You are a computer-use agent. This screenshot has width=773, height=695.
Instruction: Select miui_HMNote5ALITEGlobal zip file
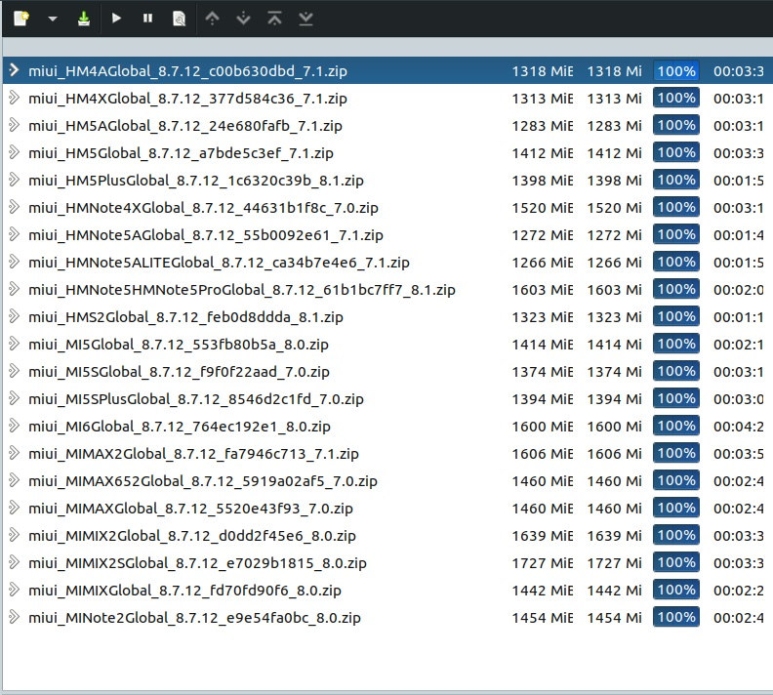(219, 263)
